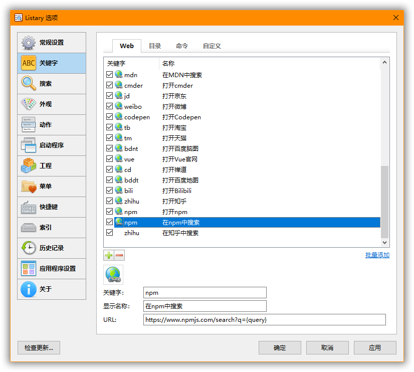Click the red minus remove keyword icon
The image size is (414, 372).
tap(119, 255)
